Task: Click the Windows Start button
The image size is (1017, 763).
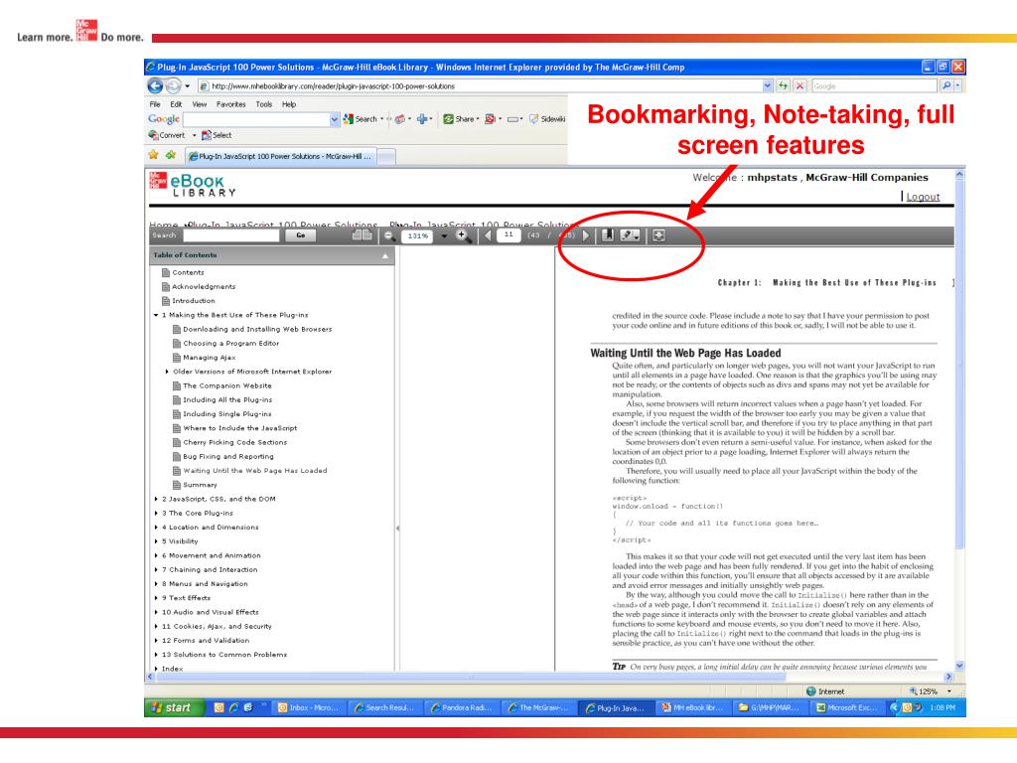Action: [175, 707]
